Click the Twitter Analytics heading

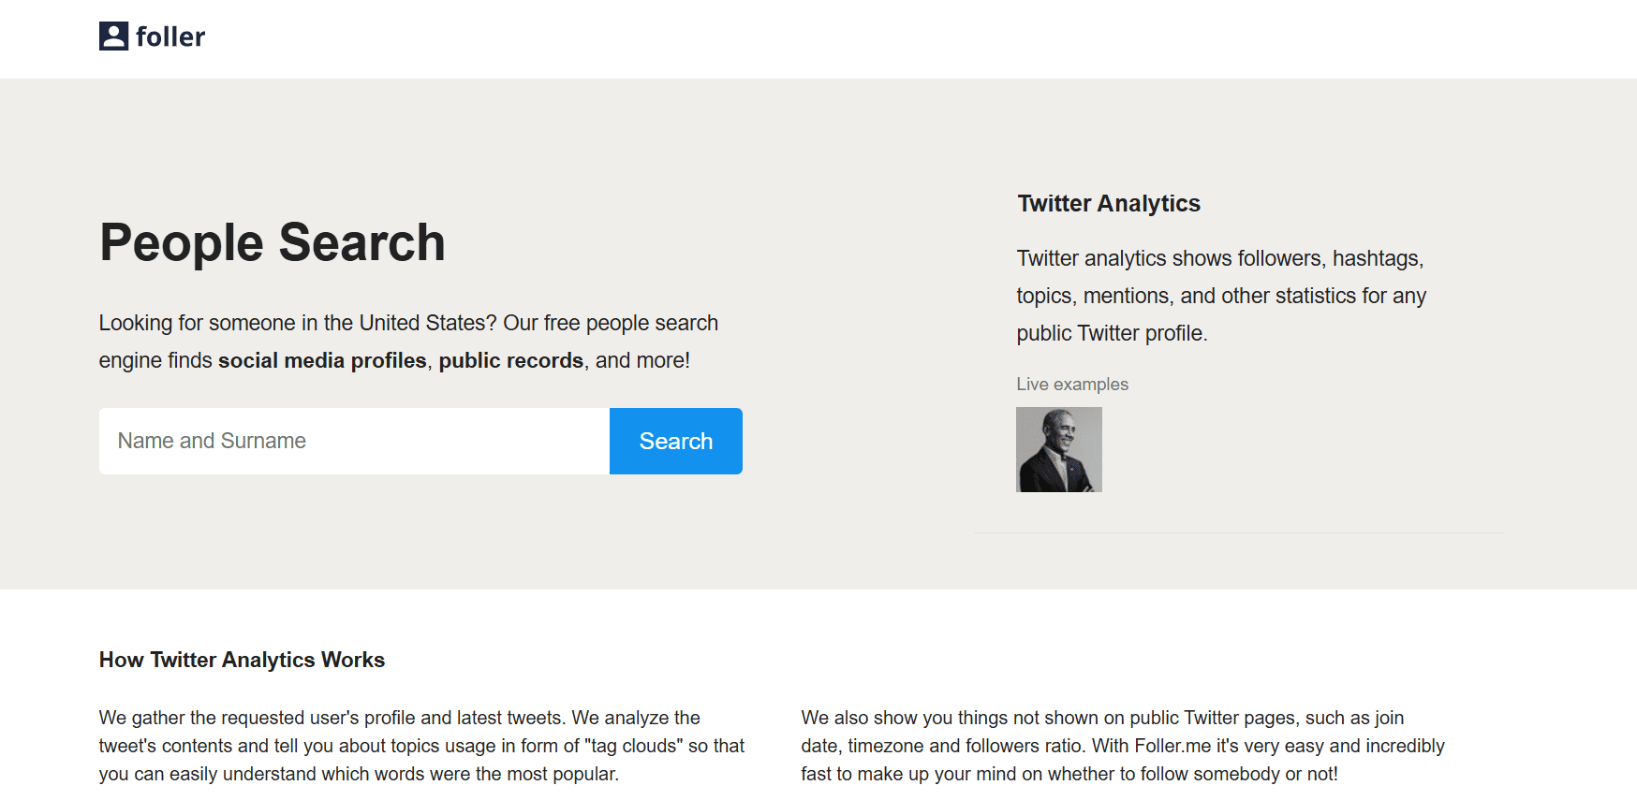pos(1108,203)
